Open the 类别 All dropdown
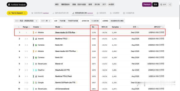Image resolution: width=180 pixels, height=91 pixels. 46,21
